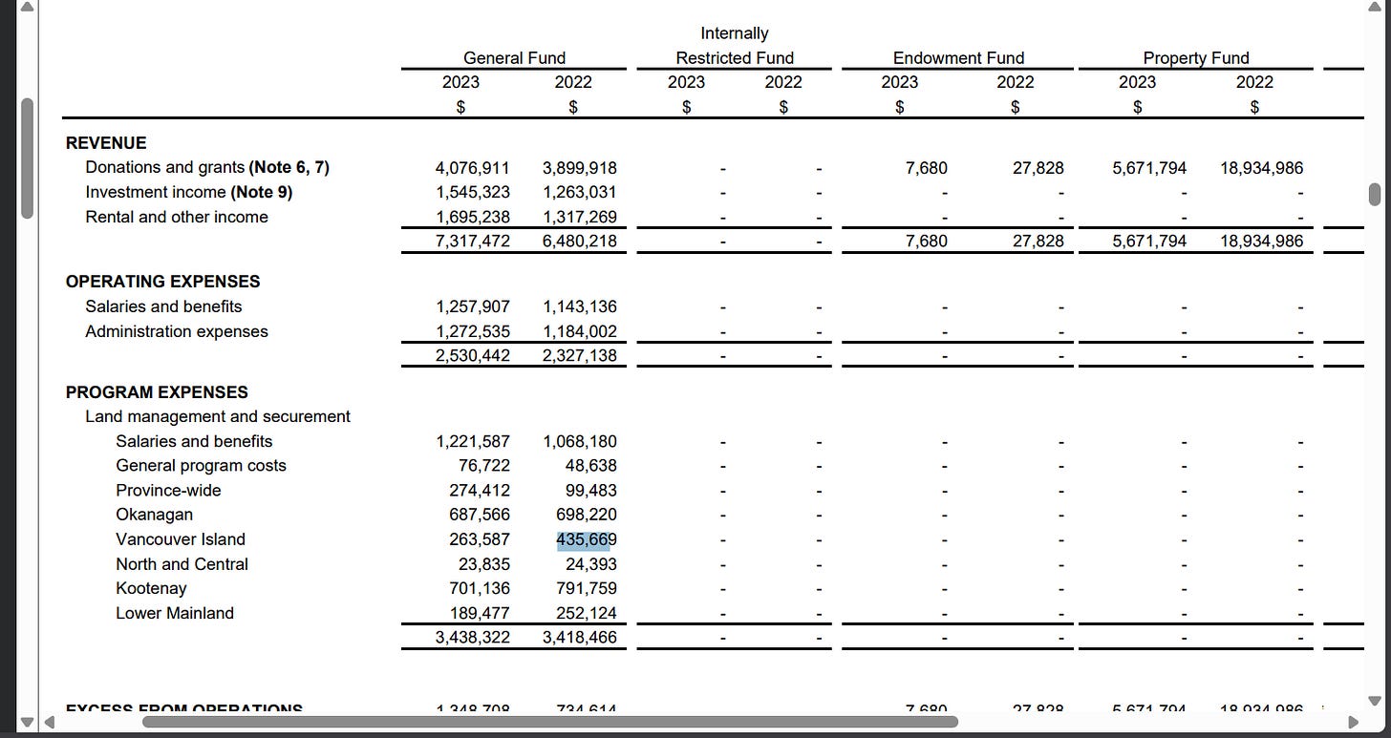Click the Internally Restricted Fund header

[735, 46]
